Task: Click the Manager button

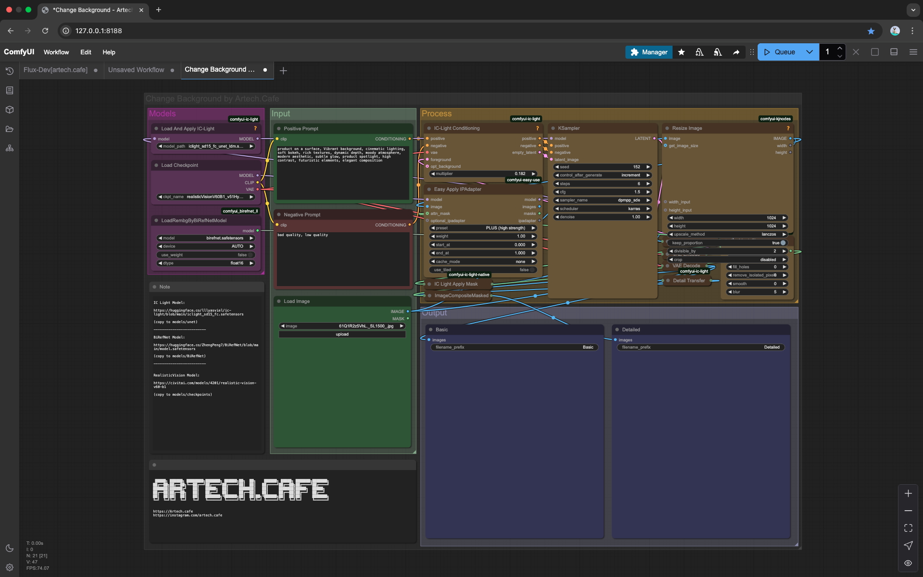Action: click(x=649, y=52)
